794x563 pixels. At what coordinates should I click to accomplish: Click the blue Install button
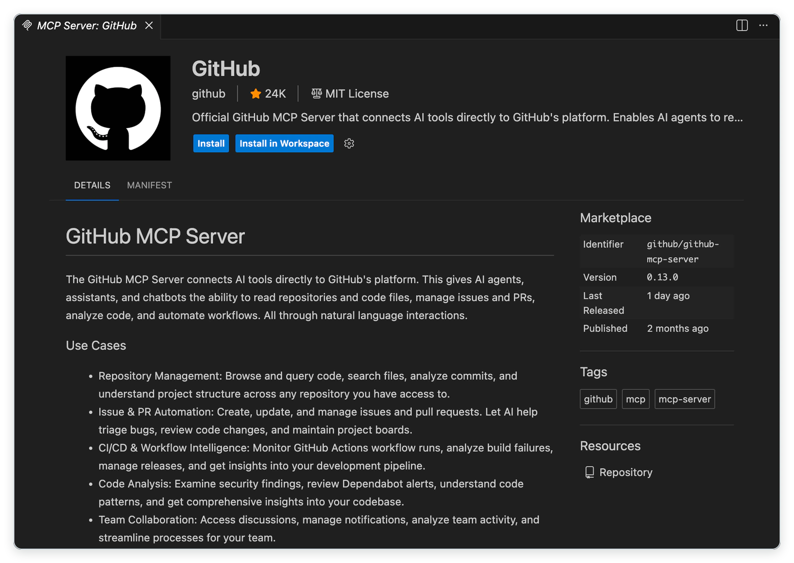[211, 143]
